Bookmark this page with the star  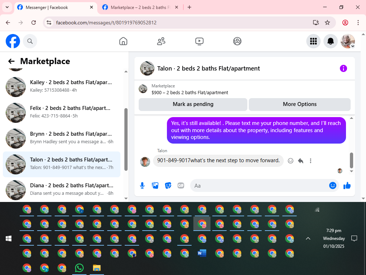pyautogui.click(x=327, y=23)
